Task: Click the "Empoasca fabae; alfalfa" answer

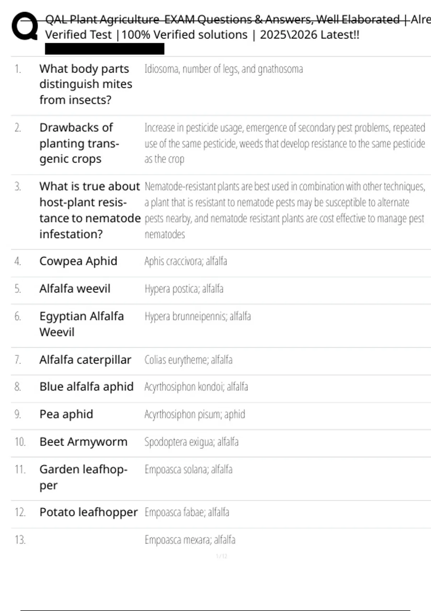Action: click(187, 512)
